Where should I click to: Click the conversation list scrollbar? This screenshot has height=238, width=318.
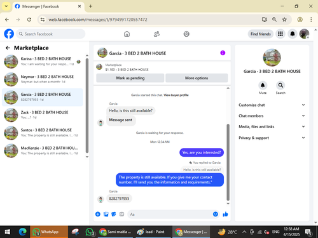coord(87,105)
